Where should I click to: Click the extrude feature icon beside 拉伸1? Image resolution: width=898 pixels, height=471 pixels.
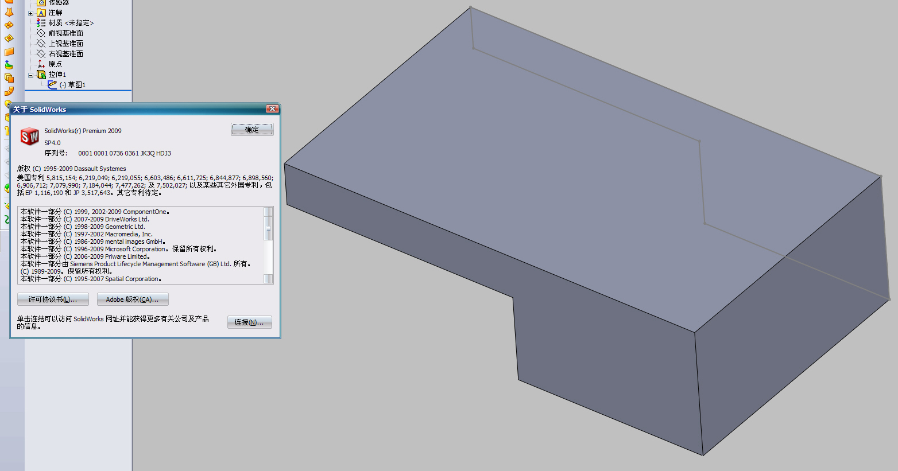pos(41,75)
